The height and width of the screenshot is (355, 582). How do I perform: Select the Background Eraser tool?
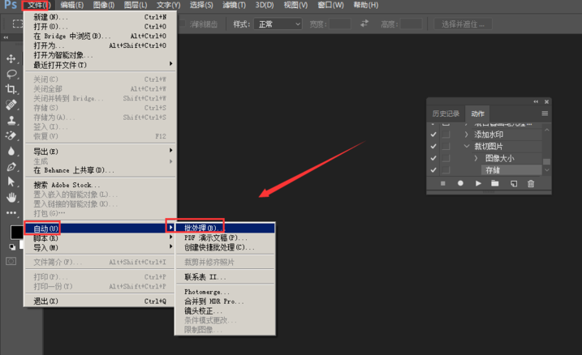point(11,135)
